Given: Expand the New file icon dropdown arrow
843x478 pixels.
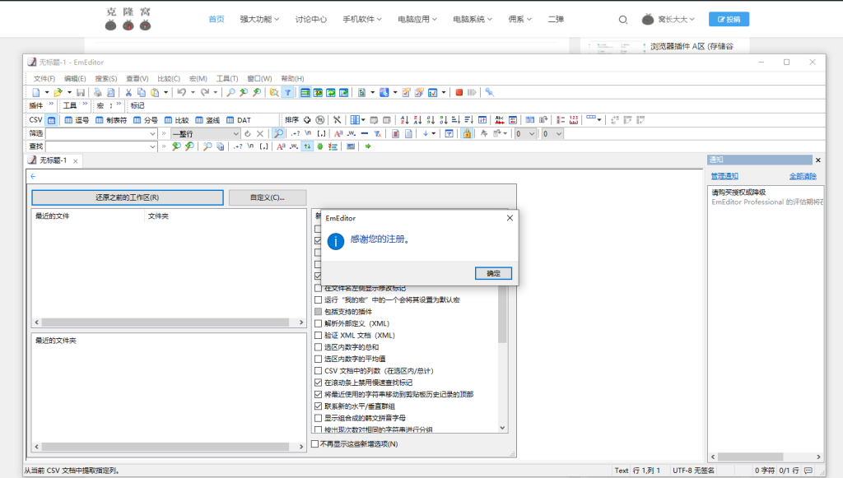Looking at the screenshot, I should pyautogui.click(x=47, y=92).
